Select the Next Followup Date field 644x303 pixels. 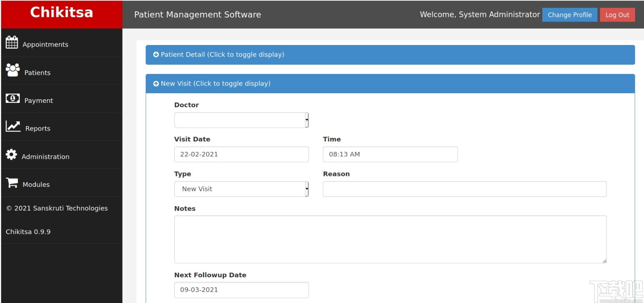pos(241,290)
